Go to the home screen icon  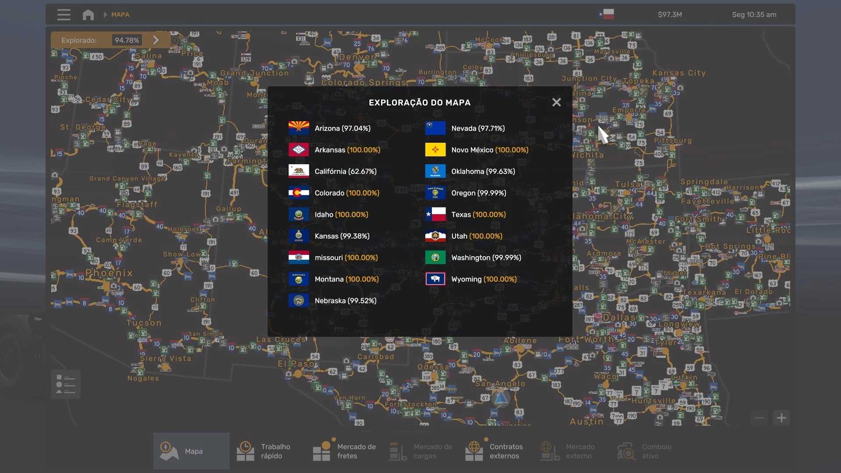pos(88,14)
